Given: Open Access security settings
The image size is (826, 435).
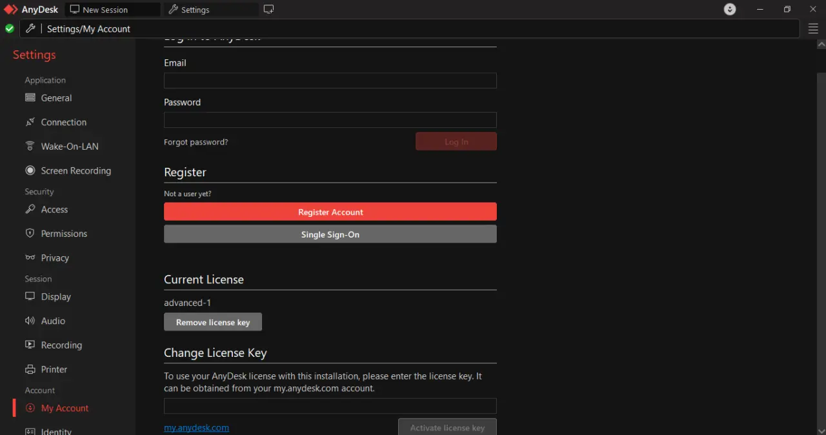Looking at the screenshot, I should 54,209.
